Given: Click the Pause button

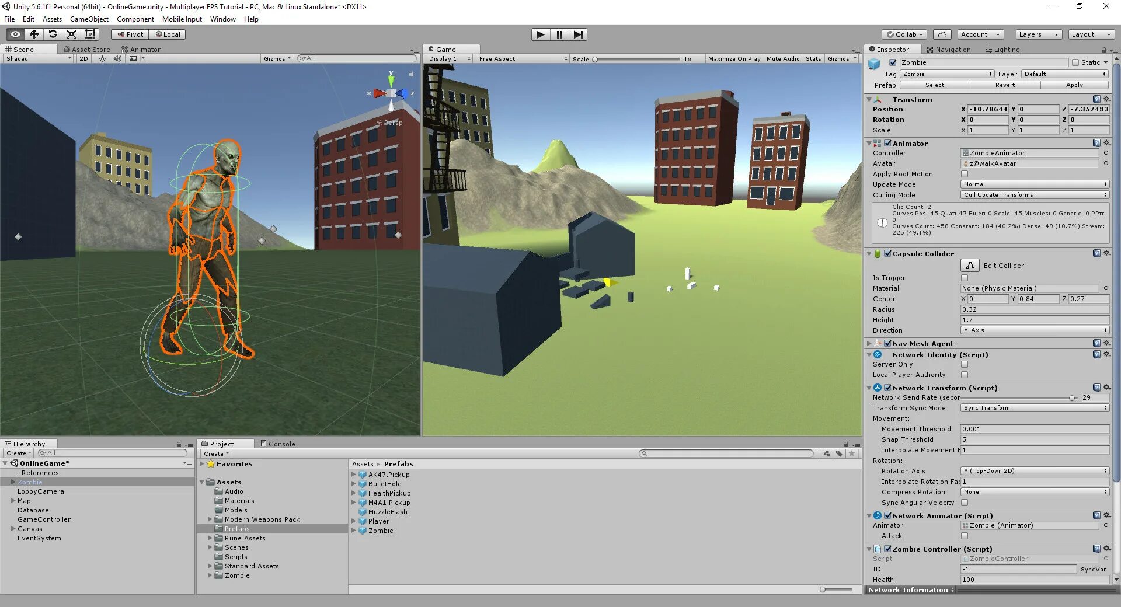Looking at the screenshot, I should [559, 34].
